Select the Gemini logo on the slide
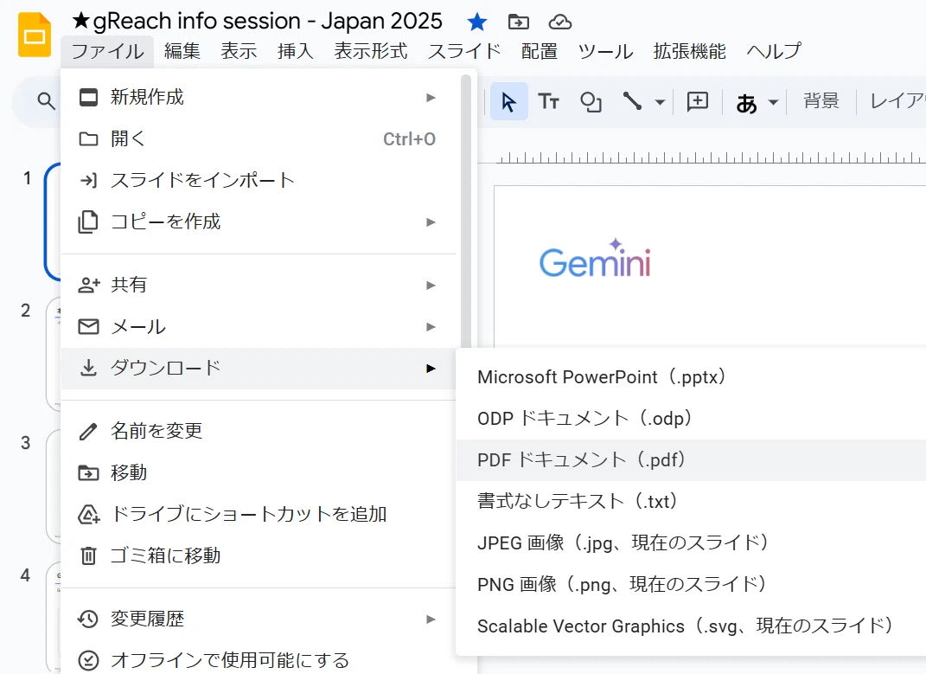 [x=595, y=259]
